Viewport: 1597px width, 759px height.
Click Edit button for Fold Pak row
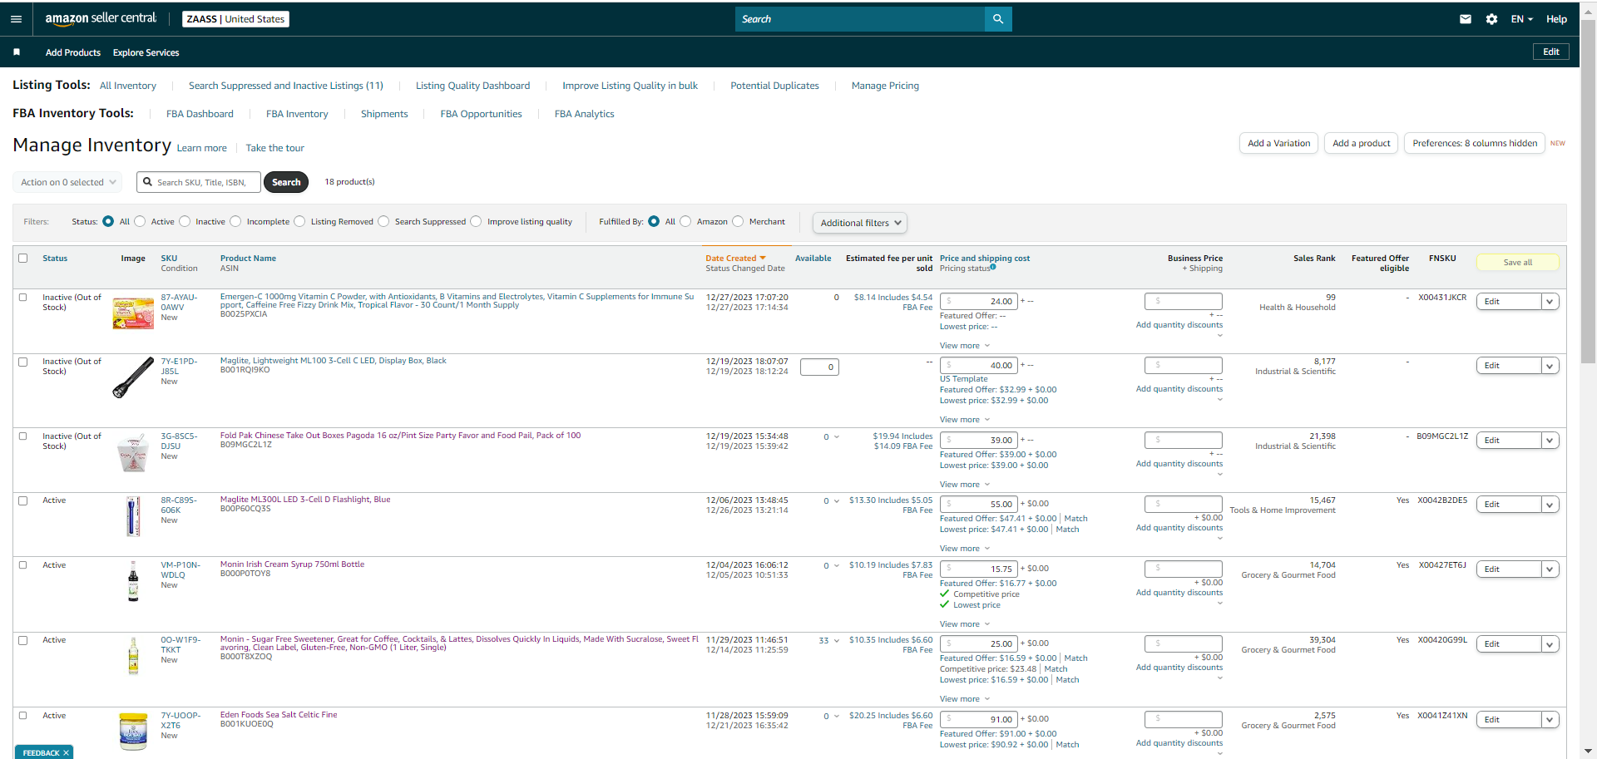(1509, 441)
